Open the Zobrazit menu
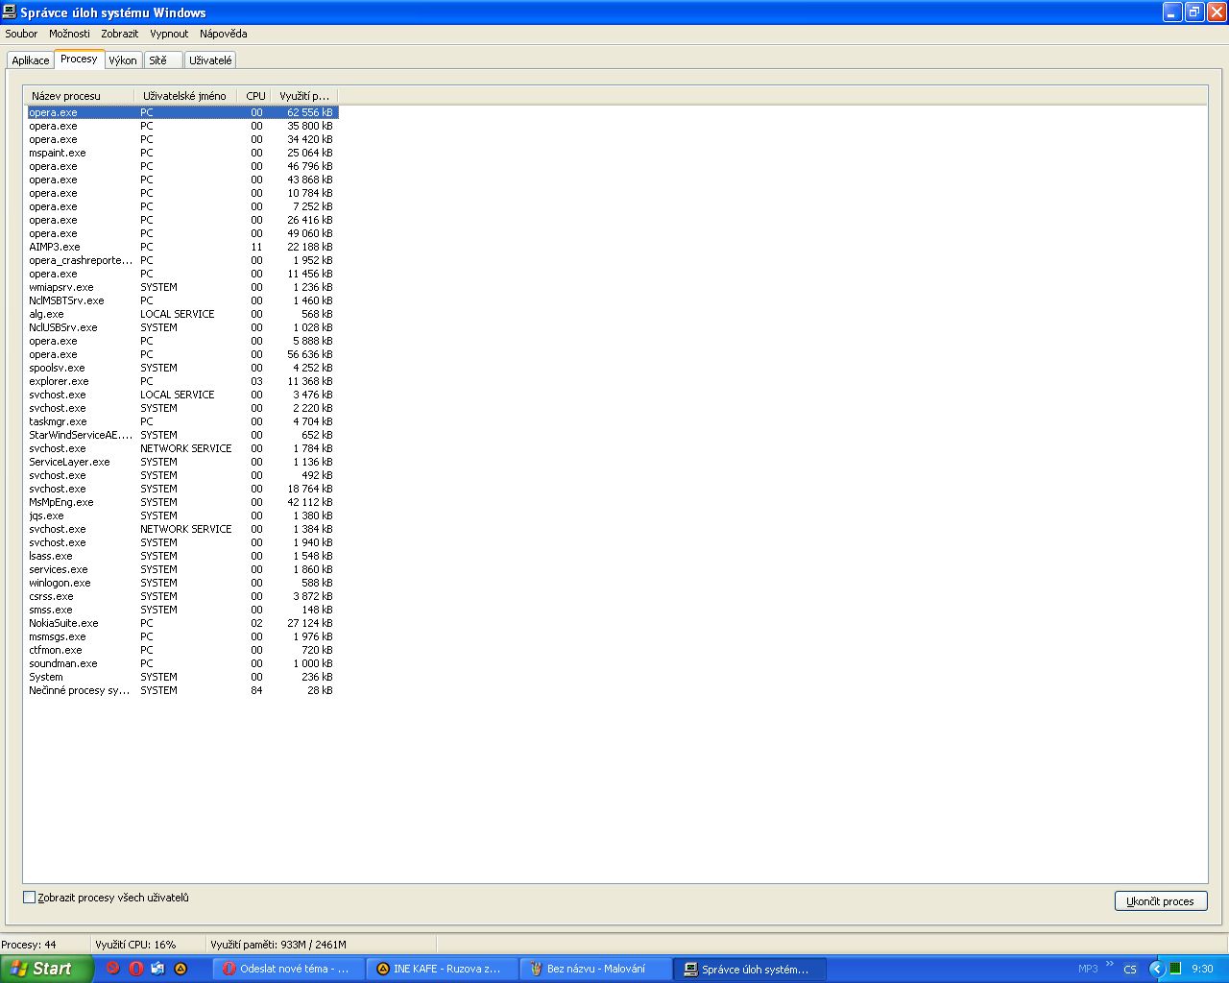 point(120,34)
